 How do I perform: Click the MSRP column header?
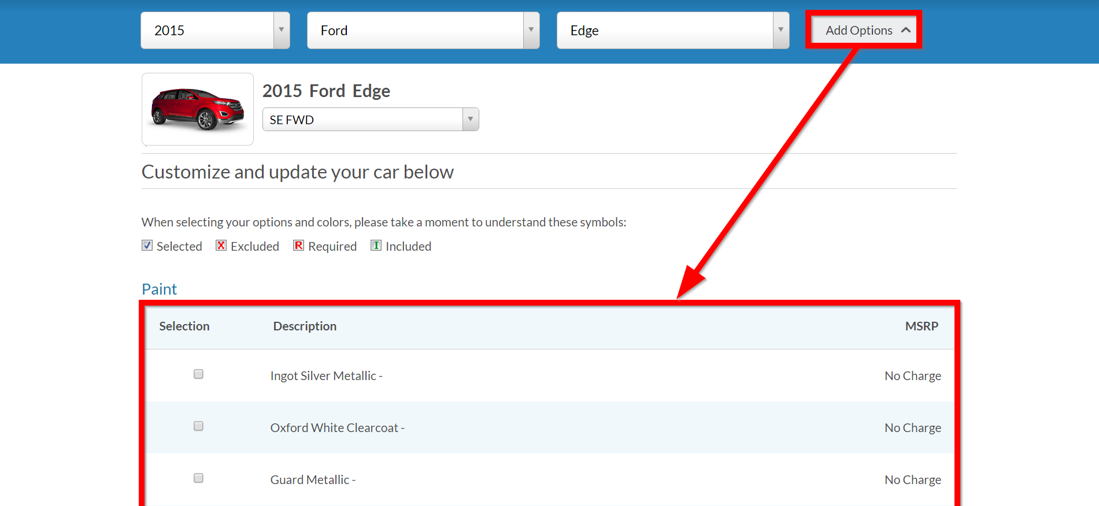click(x=922, y=326)
